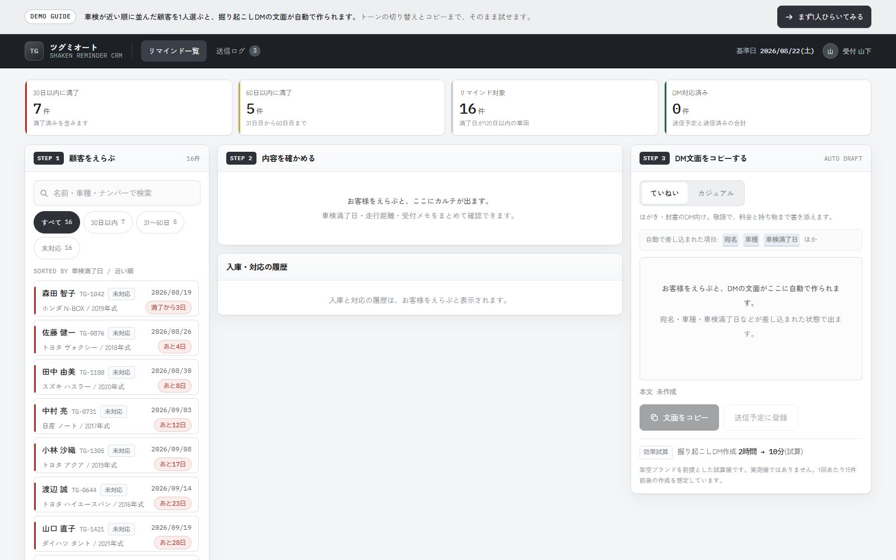Click the ツグミオート brand name
896x560 pixels.
coord(73,47)
